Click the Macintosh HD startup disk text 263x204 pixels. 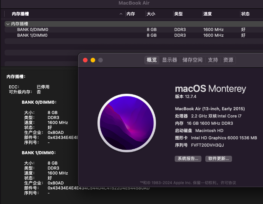[x=209, y=131]
